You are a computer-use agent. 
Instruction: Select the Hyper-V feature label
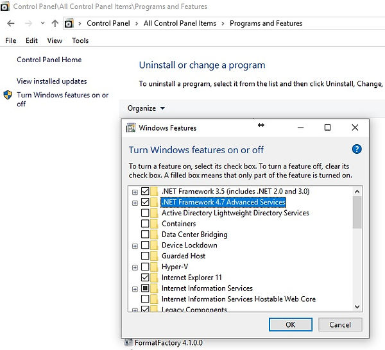pos(175,267)
